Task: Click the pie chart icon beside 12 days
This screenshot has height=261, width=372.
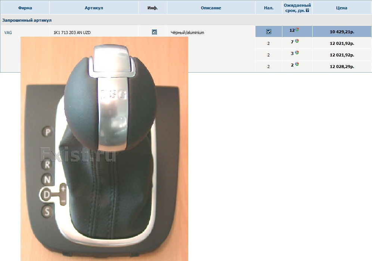Action: (x=297, y=30)
